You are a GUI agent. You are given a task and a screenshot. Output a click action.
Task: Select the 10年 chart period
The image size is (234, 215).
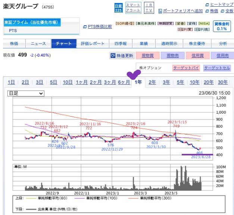[194, 82]
